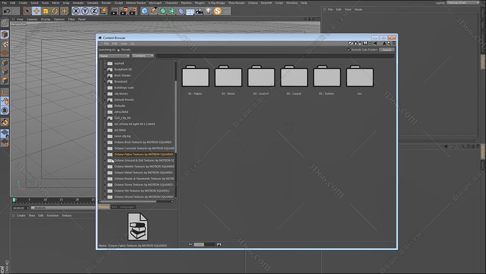Screen dimensions: 486x274
Task: Expand the Broadcast tree node
Action: click(105, 81)
